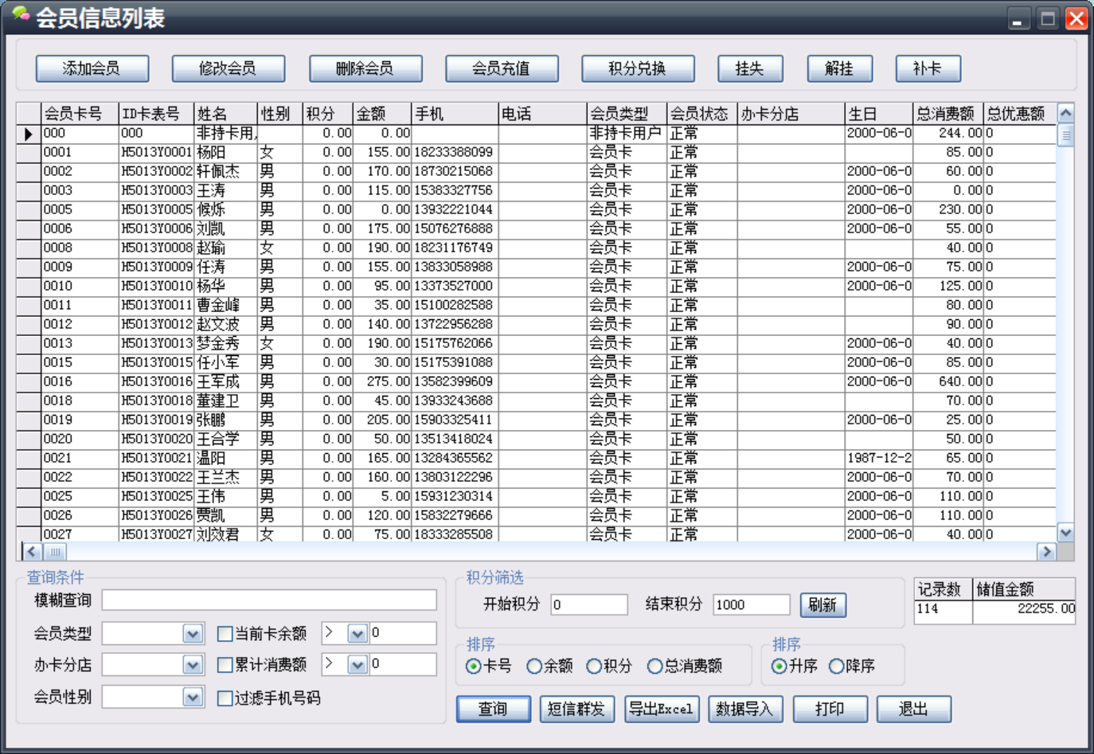This screenshot has width=1094, height=754.
Task: Click the ID卡表号 column header
Action: 157,114
